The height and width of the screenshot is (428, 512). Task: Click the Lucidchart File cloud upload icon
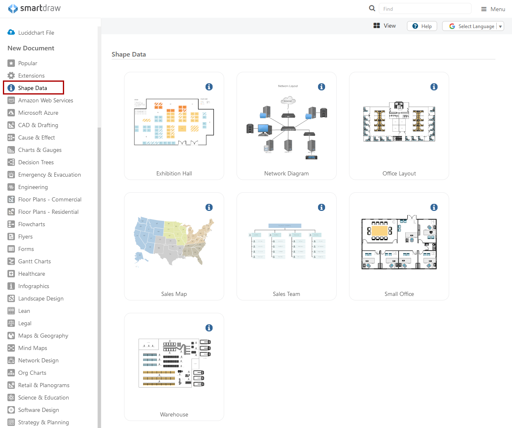coord(11,32)
